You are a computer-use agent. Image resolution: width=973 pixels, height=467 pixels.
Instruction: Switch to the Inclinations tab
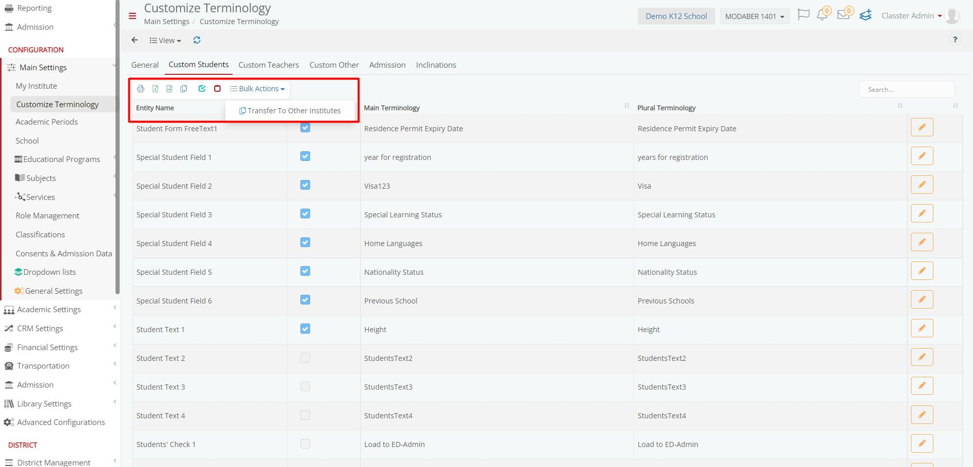coord(436,65)
